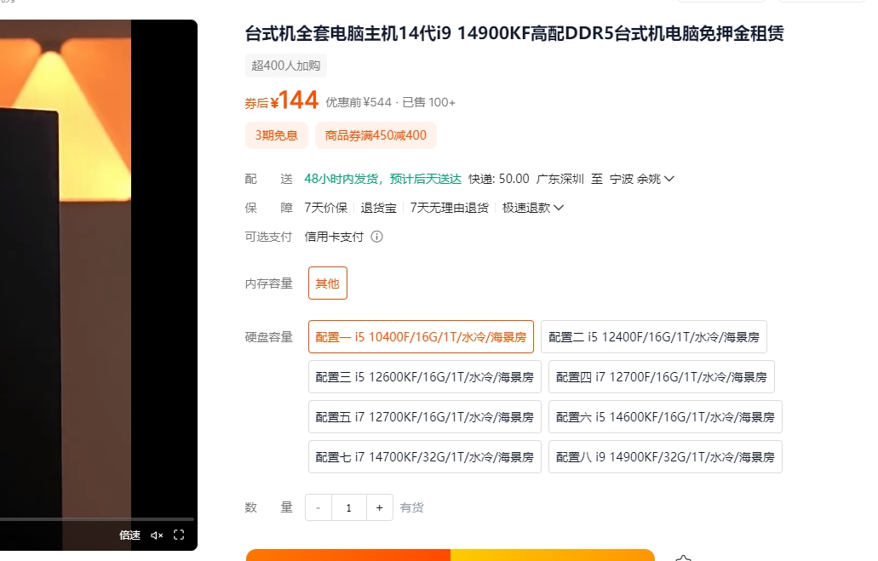Enter fullscreen mode for the video
This screenshot has height=561, width=878.
[179, 535]
